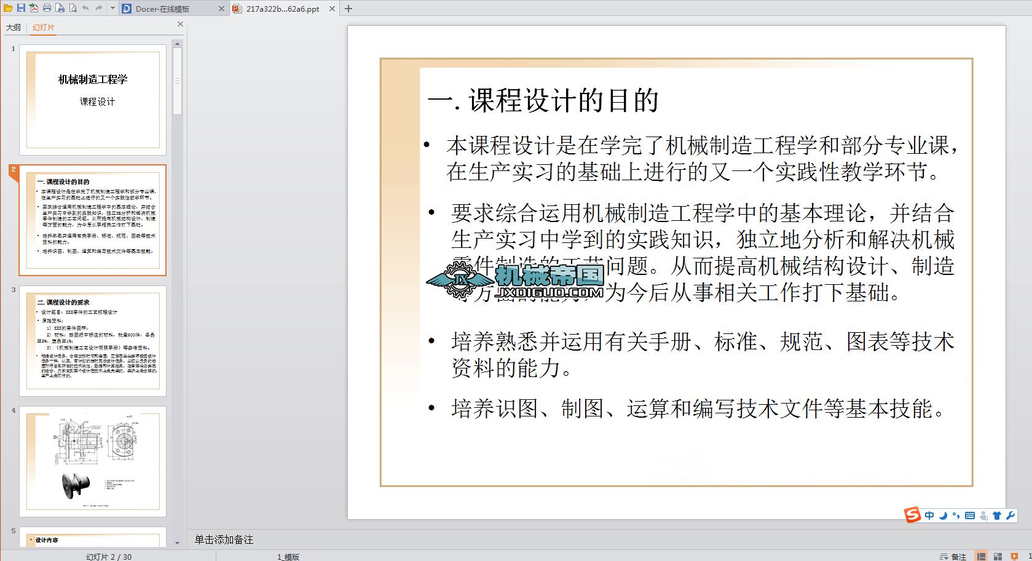1032x561 pixels.
Task: Toggle Chinese punctuation in Sogou bar
Action: 956,515
